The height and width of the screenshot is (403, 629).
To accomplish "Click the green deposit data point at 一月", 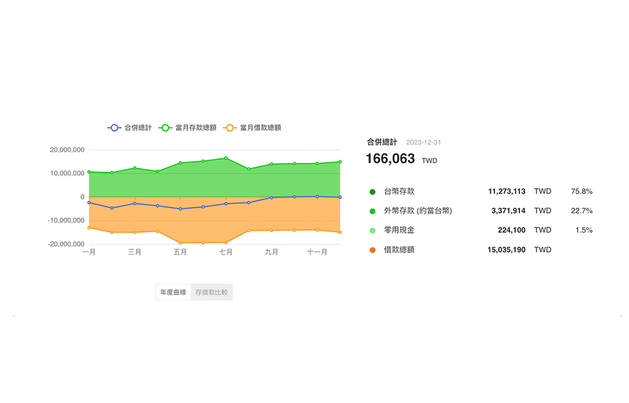I will click(x=89, y=172).
